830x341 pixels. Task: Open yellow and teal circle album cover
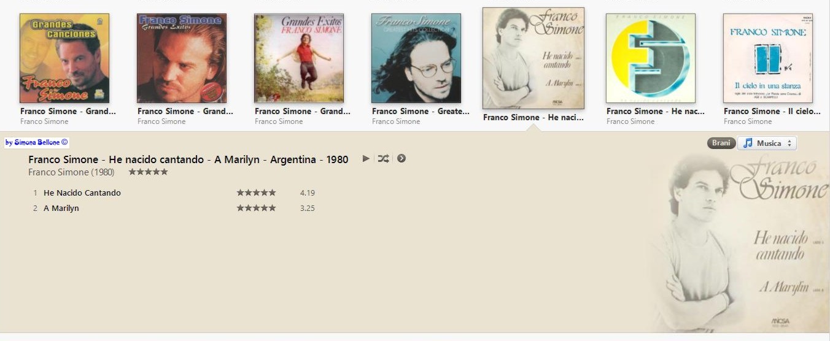(651, 58)
